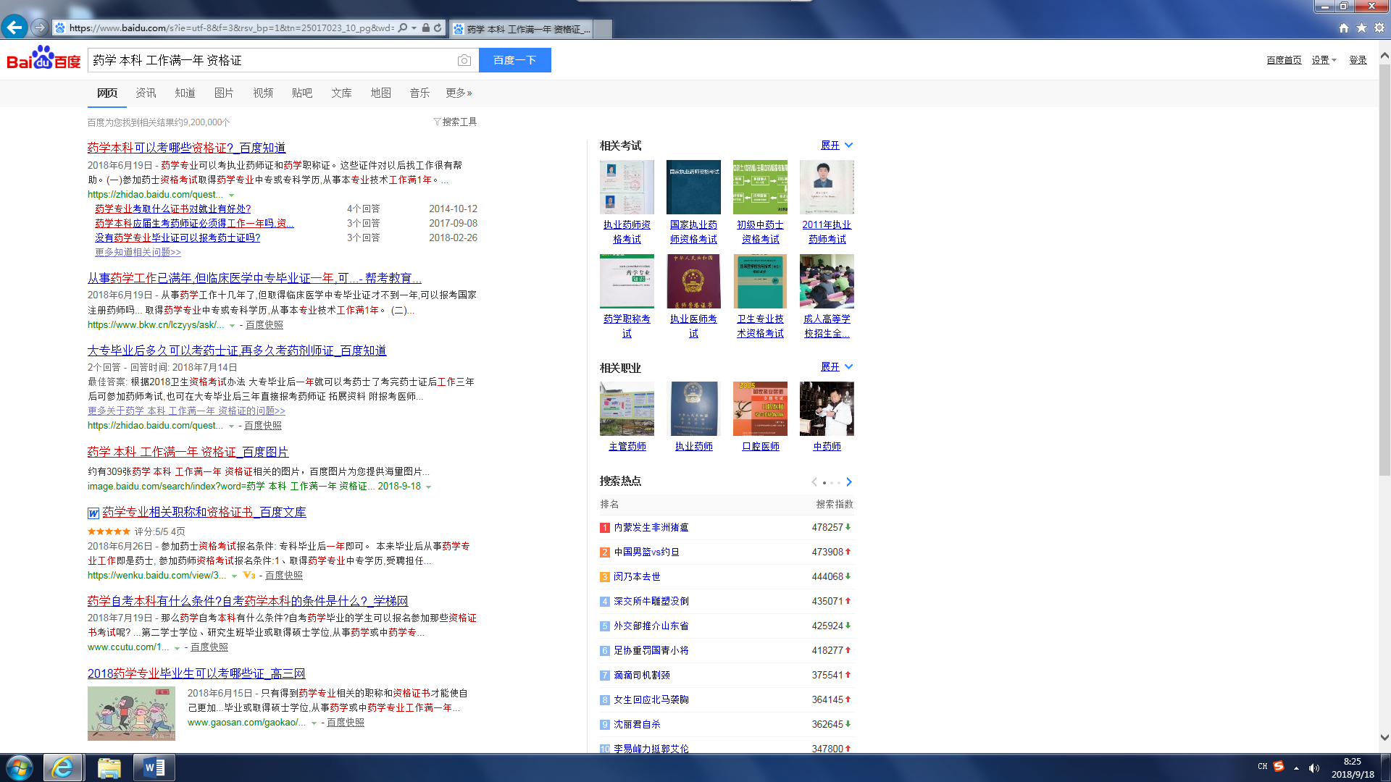
Task: Click the volume speaker tray icon
Action: 1314,768
